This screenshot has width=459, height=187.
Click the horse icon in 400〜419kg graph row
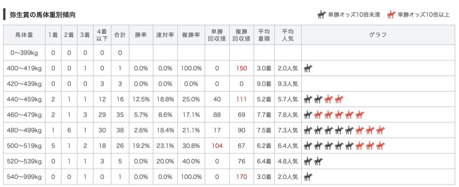pos(308,68)
